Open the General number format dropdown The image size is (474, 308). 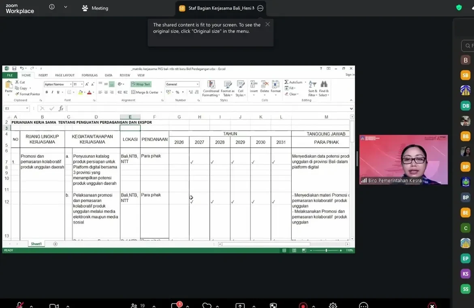point(198,84)
